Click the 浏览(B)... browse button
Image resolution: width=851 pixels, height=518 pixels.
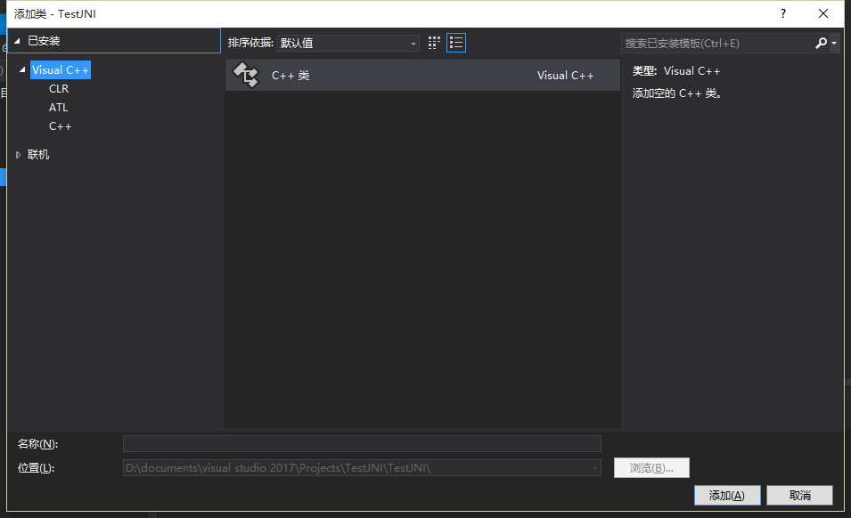coord(651,468)
